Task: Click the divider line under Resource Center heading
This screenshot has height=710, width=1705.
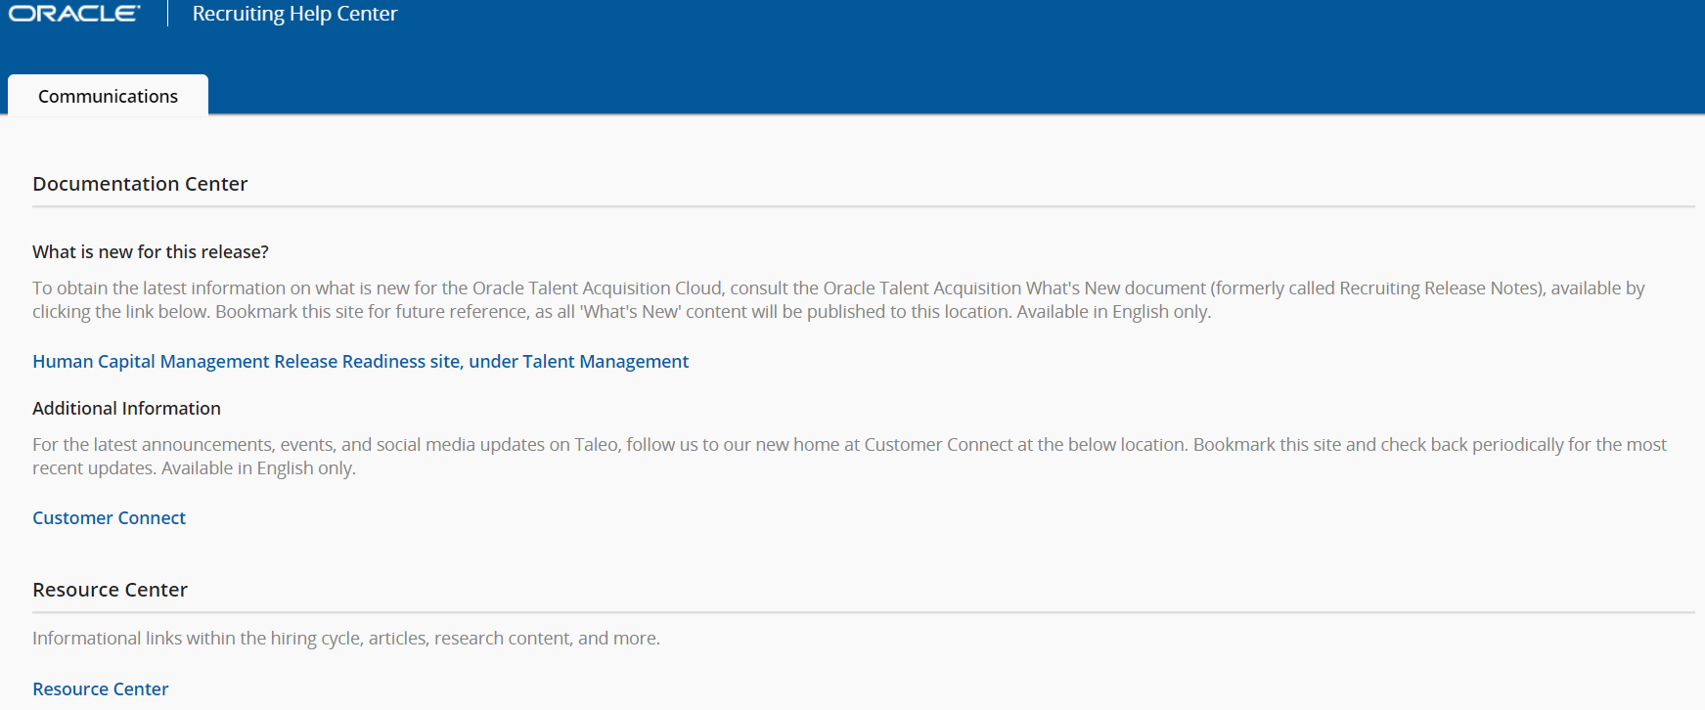Action: [863, 612]
